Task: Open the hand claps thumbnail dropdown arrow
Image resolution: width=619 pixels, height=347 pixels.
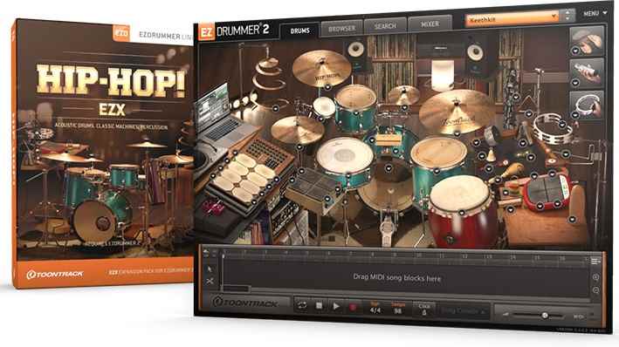Action: pyautogui.click(x=575, y=50)
